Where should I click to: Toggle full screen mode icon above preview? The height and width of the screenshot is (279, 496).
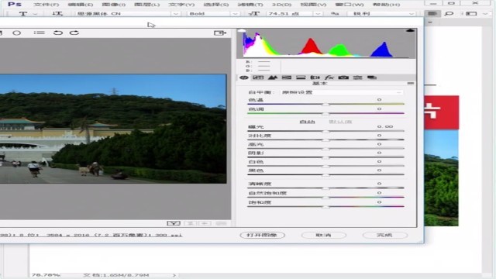tap(220, 33)
